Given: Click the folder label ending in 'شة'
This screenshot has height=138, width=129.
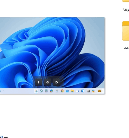Looking at the screenshot, I should click(126, 48).
